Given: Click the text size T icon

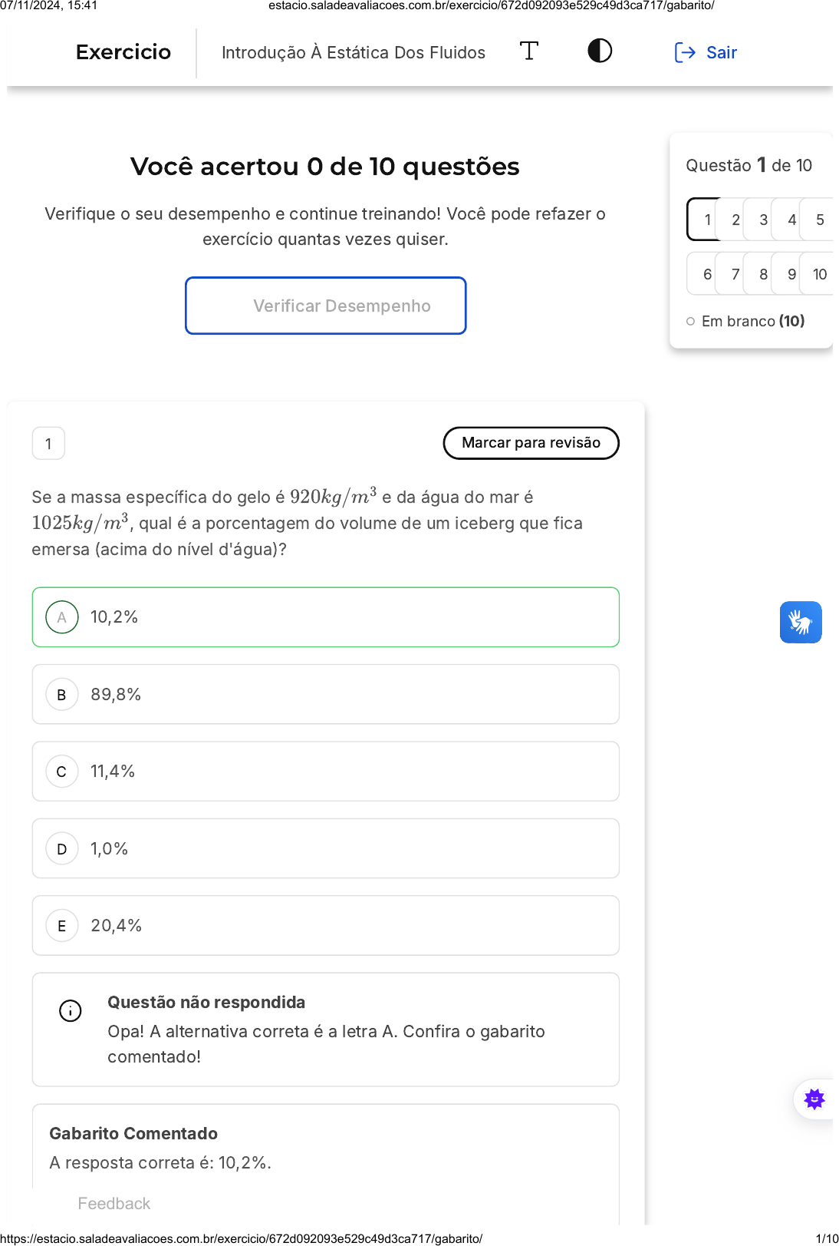Looking at the screenshot, I should click(x=529, y=51).
